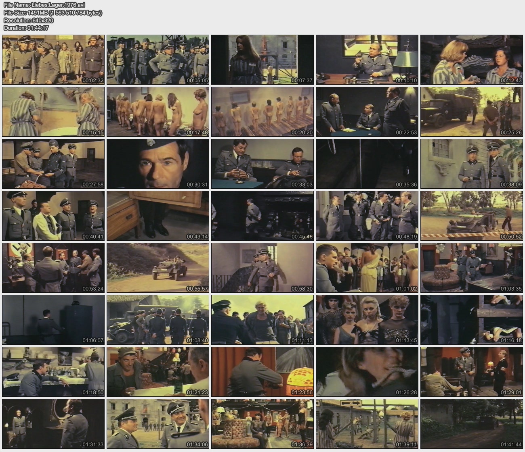Select the frame at 00:07:37
The image size is (525, 452).
coord(262,60)
